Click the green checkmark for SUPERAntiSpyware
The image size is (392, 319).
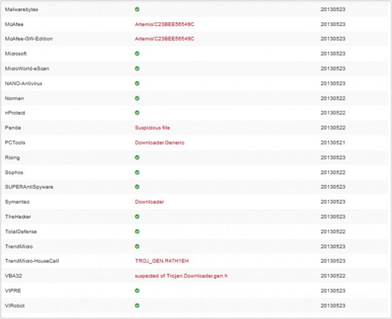[x=137, y=187]
